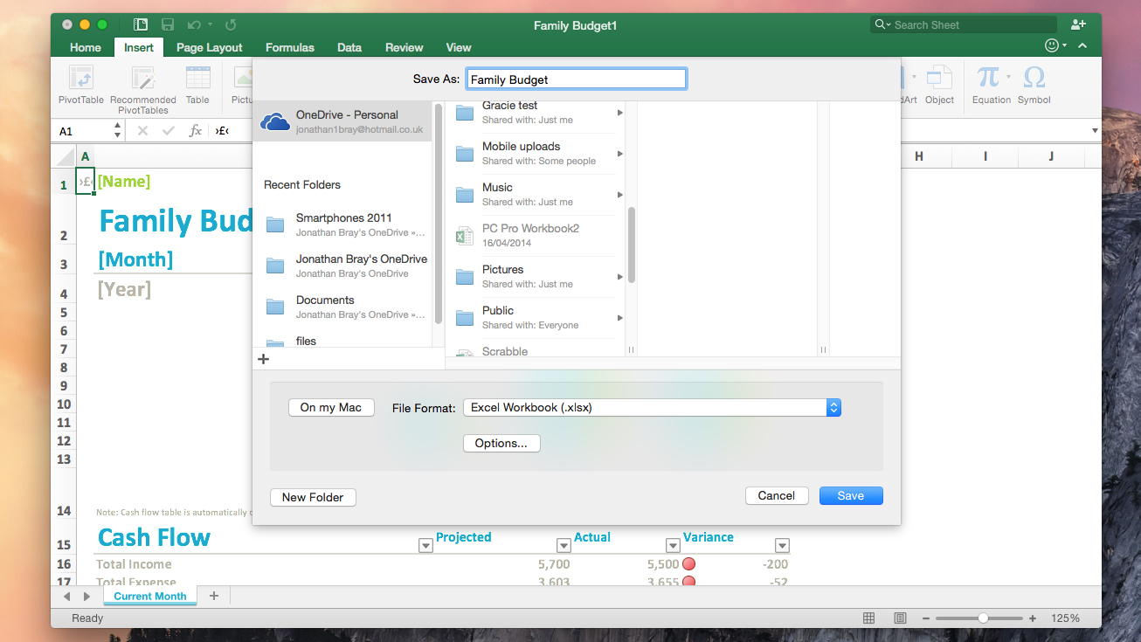Screen dimensions: 1141x642
Task: Click the On my Mac button
Action: [x=331, y=407]
